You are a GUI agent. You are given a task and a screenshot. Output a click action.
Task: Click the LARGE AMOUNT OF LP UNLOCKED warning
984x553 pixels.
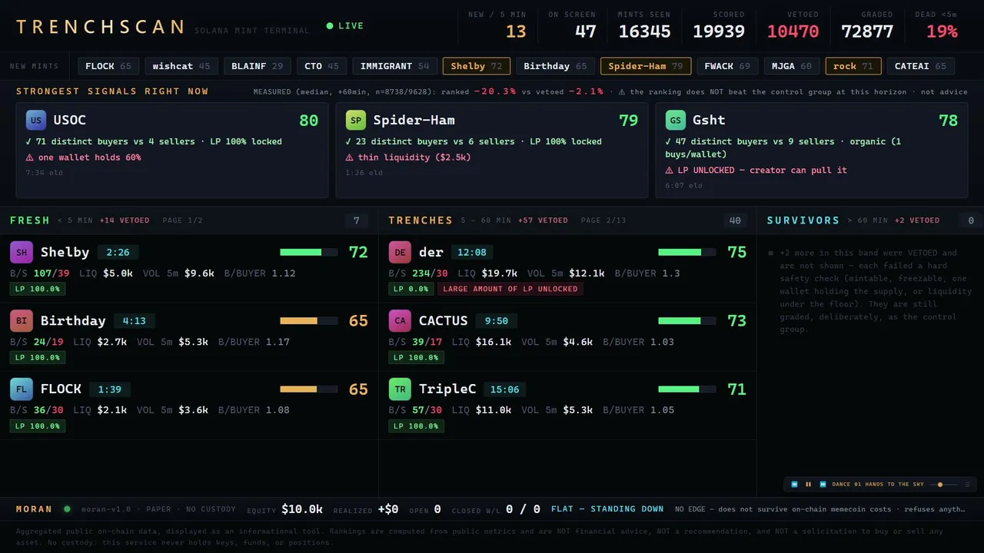click(510, 289)
